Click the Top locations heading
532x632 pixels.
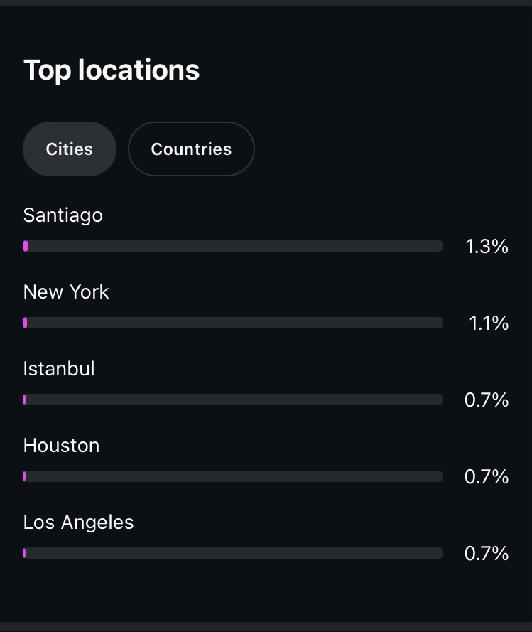[112, 70]
